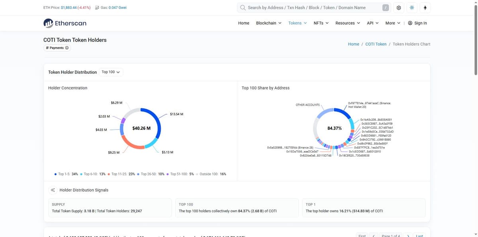This screenshot has height=237, width=478.
Task: Click the Top 26-50 legend item
Action: (x=151, y=174)
